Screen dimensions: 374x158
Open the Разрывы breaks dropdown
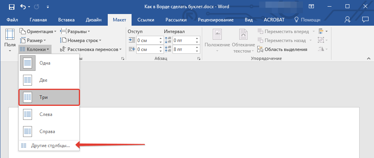point(76,31)
